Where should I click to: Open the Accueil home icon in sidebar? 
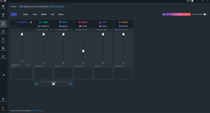[x=3, y=6]
